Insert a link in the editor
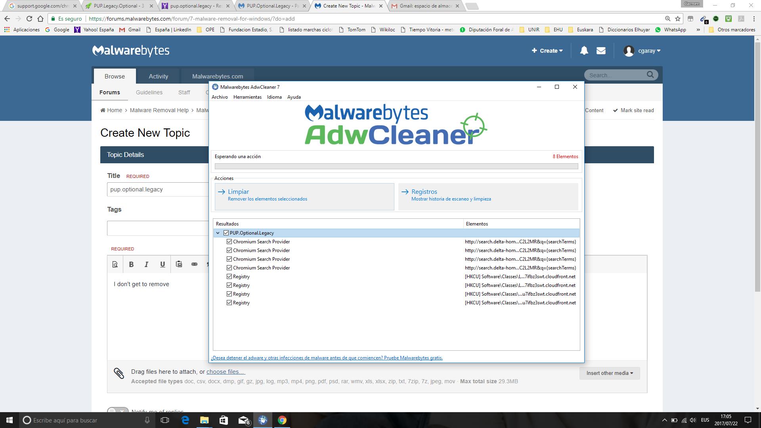Viewport: 761px width, 428px height. pos(194,264)
